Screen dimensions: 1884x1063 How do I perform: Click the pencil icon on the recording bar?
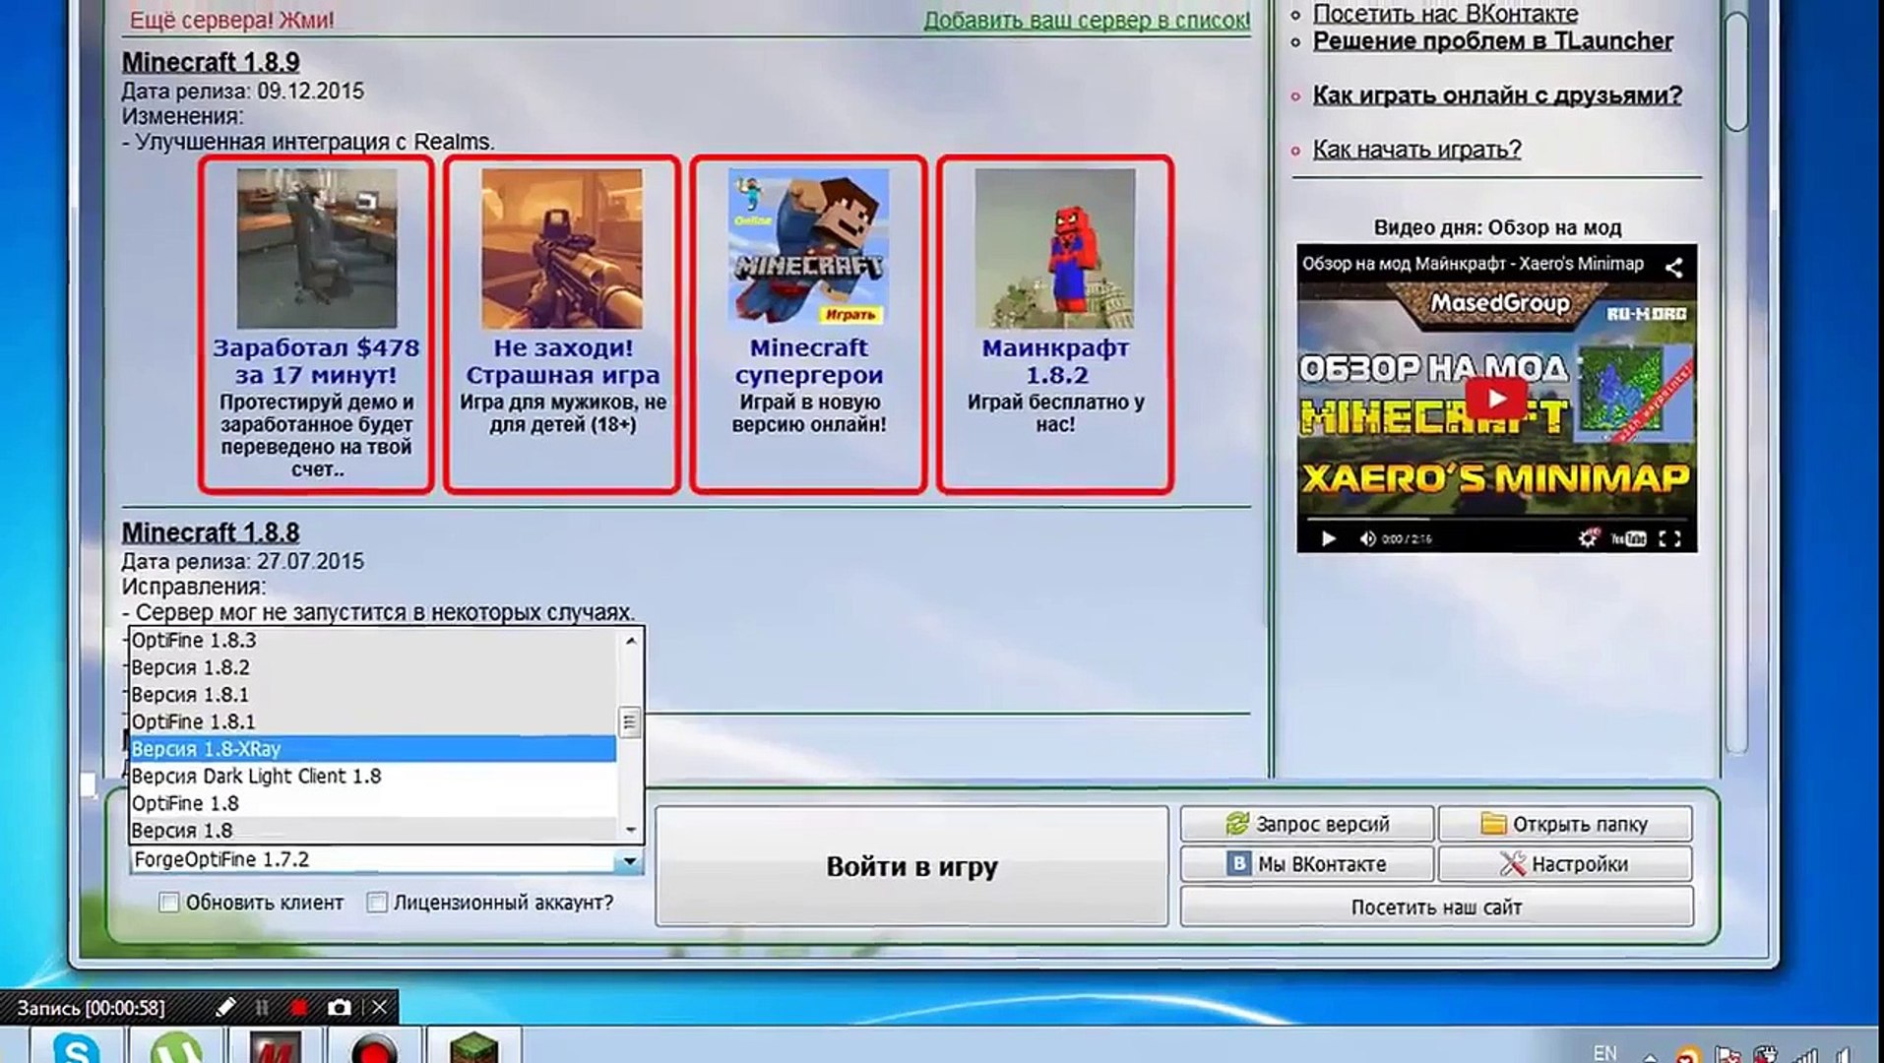click(x=225, y=1007)
